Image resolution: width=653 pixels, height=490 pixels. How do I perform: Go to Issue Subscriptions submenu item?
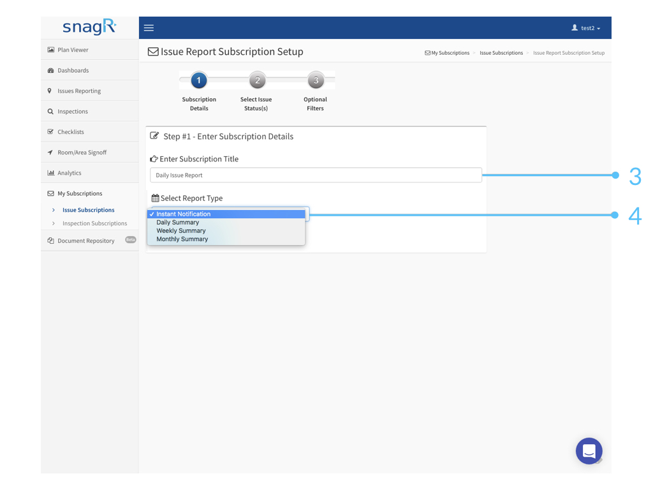pos(88,210)
